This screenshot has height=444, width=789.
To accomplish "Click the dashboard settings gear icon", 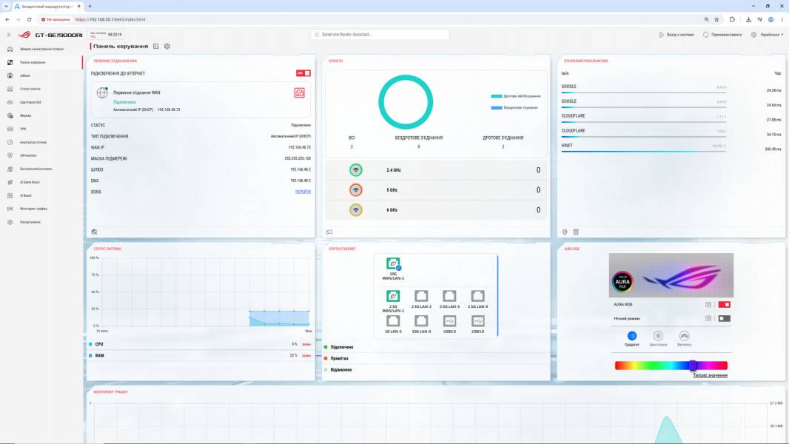I will tap(167, 47).
